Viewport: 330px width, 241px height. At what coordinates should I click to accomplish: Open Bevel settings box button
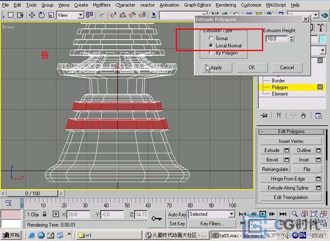[287, 160]
